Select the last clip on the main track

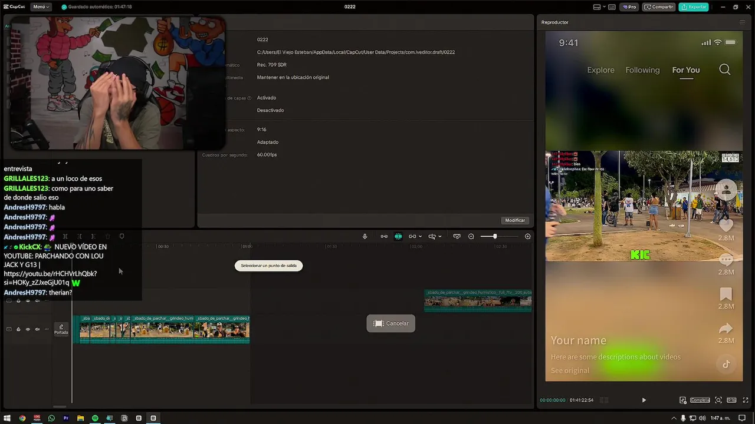222,329
